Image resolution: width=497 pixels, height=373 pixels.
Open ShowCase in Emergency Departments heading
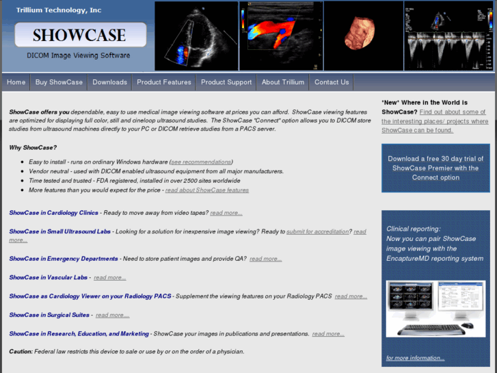click(x=64, y=259)
